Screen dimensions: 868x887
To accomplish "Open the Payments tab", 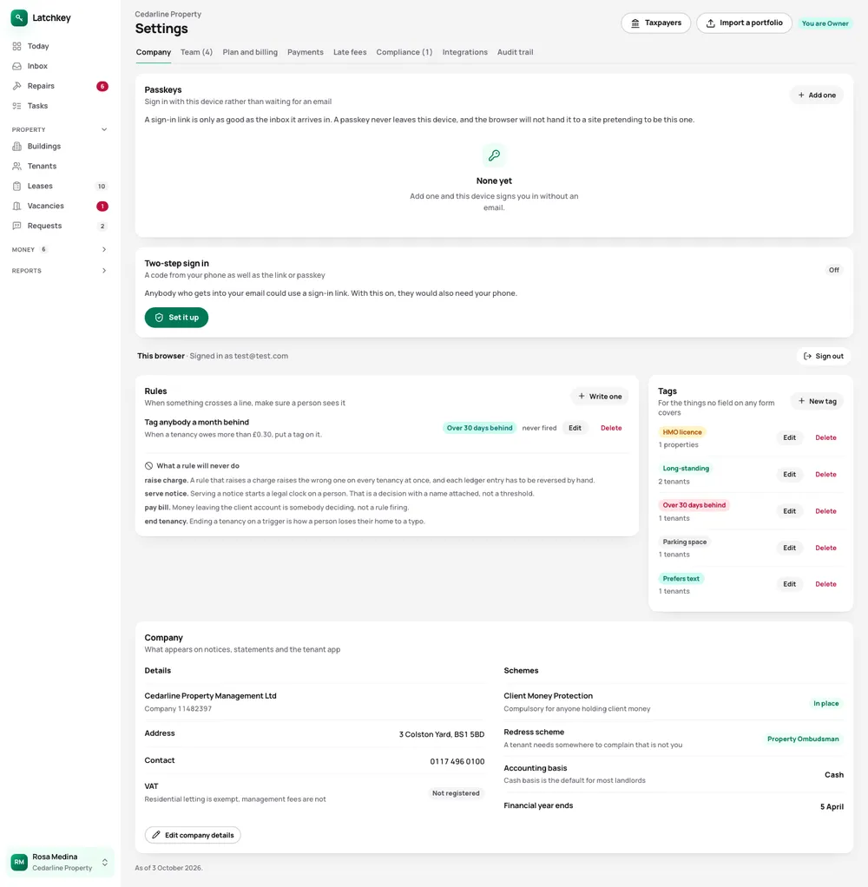I will coord(306,52).
